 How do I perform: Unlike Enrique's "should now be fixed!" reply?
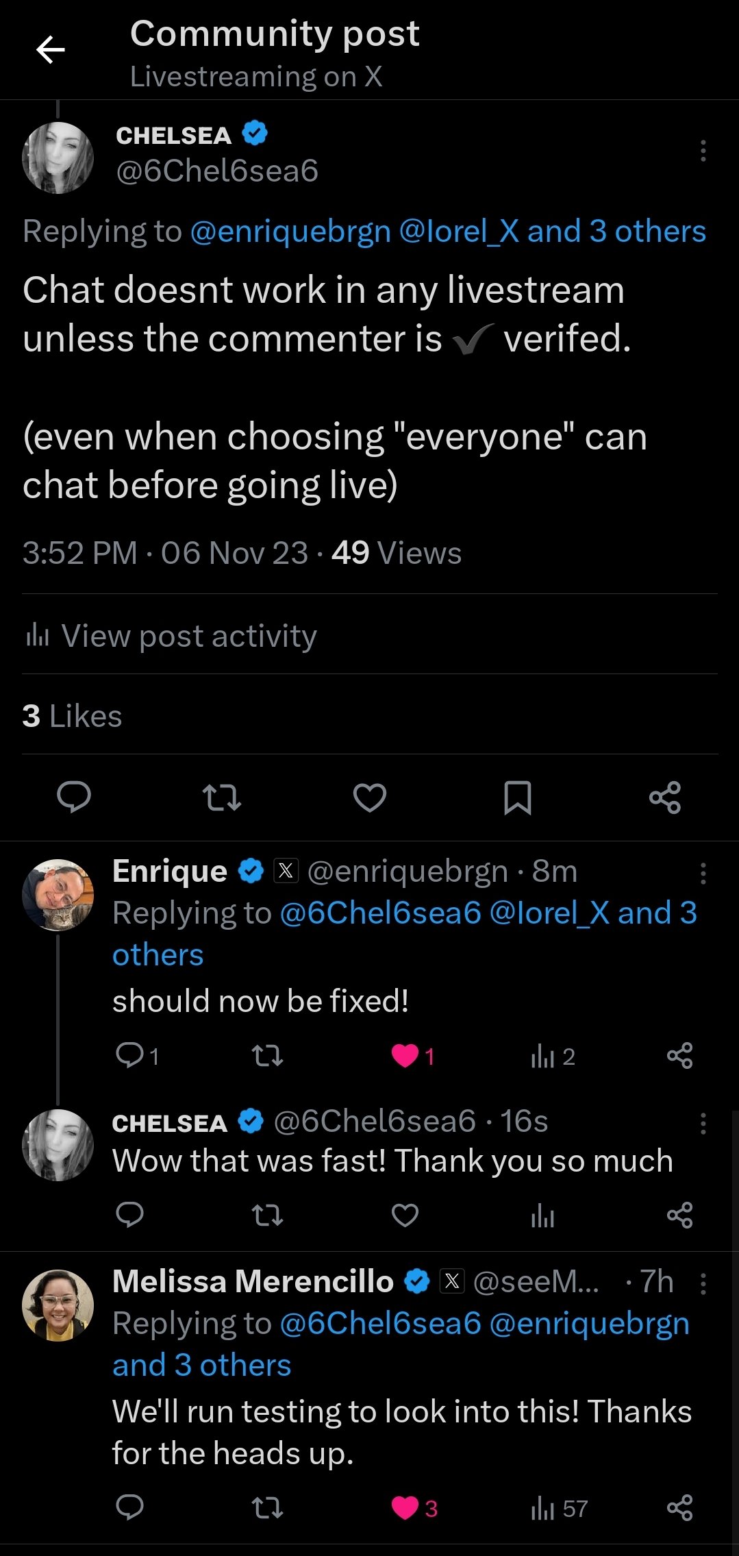point(413,1056)
